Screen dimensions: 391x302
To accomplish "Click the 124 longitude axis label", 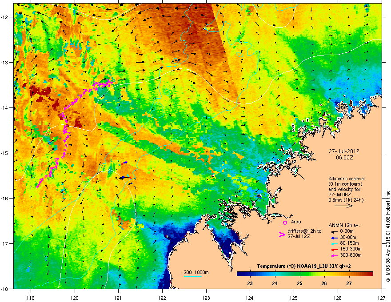I will point(250,298).
